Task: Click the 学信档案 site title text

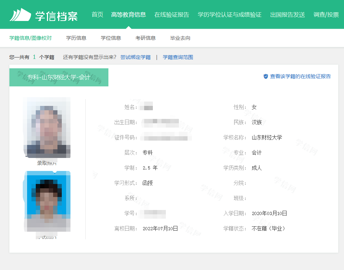Action: [56, 16]
